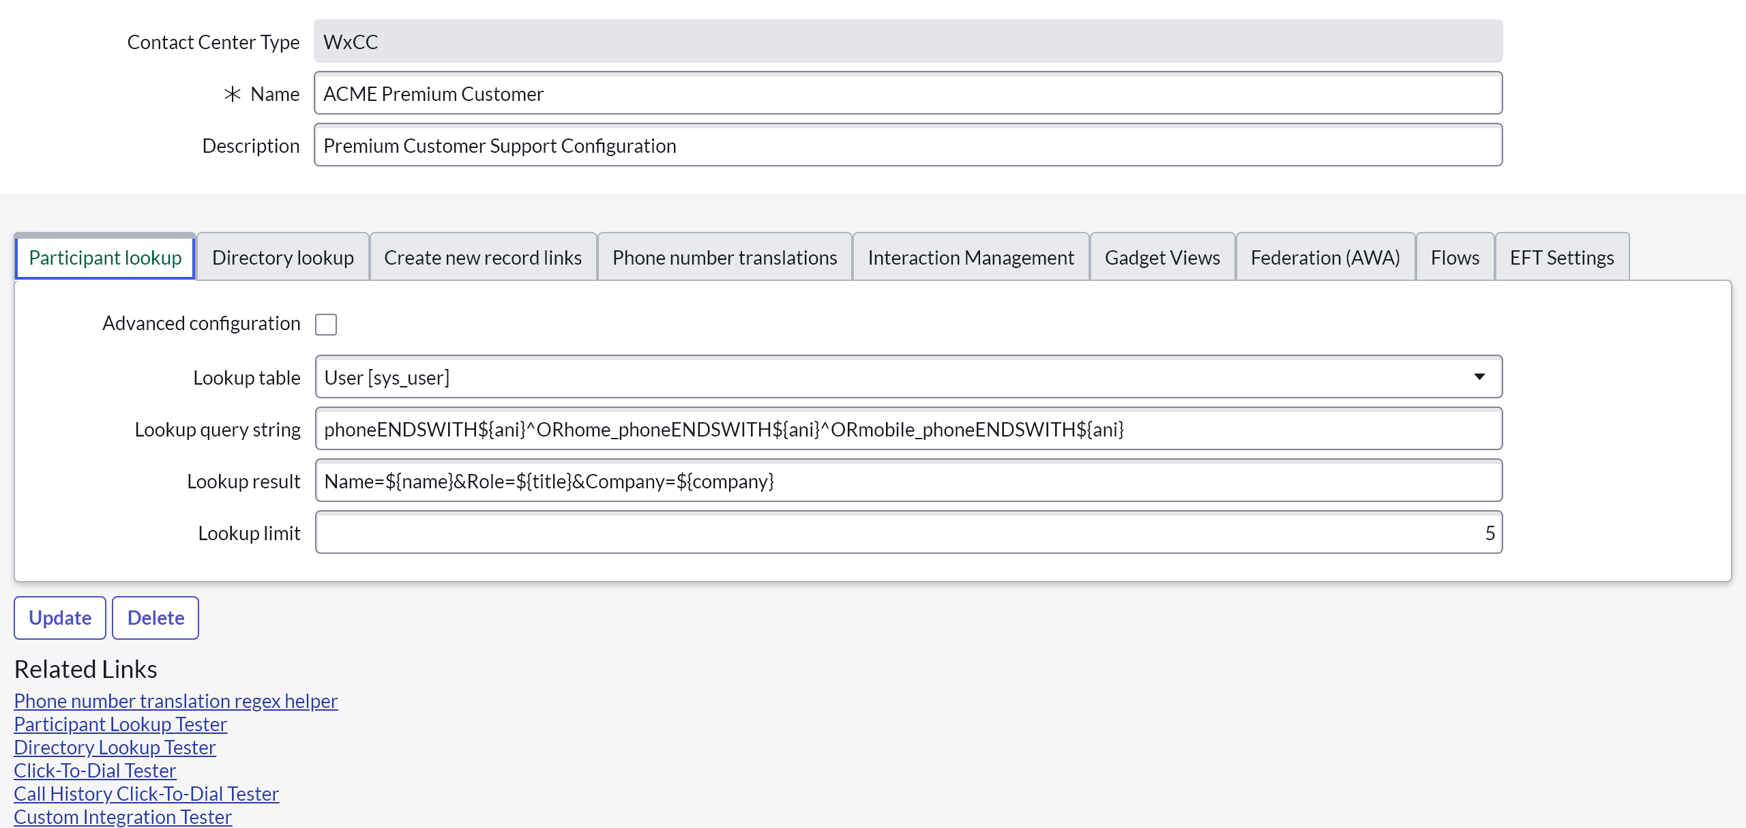Switch to the Federation (AWA) tab
1746x828 pixels.
1325,258
